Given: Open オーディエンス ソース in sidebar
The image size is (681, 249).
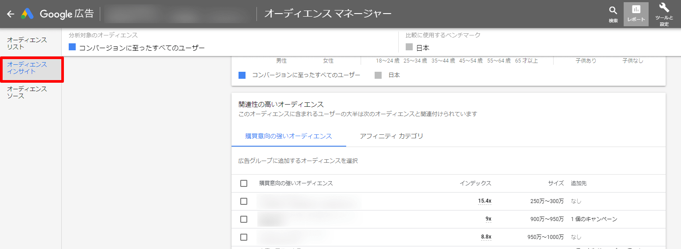Looking at the screenshot, I should [27, 92].
